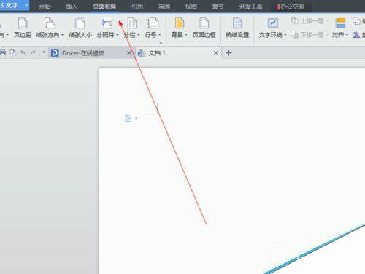365x274 pixels.
Task: Open 页面边框 page borders
Action: click(x=204, y=28)
